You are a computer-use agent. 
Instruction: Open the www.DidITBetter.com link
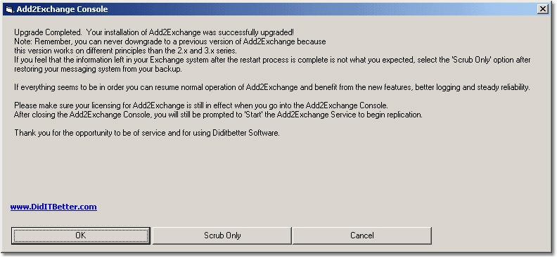(53, 207)
